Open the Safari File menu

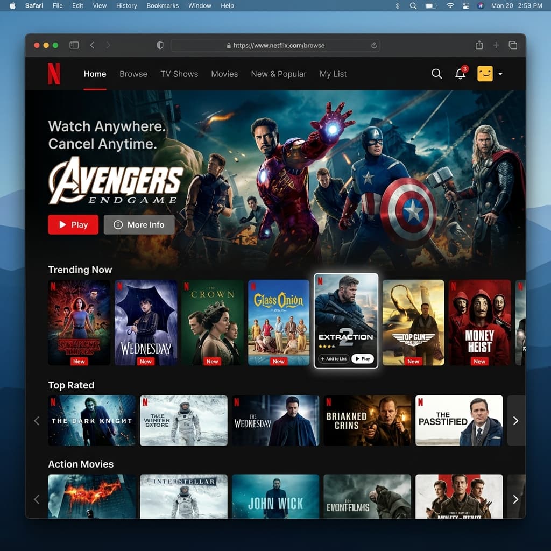(x=58, y=5)
